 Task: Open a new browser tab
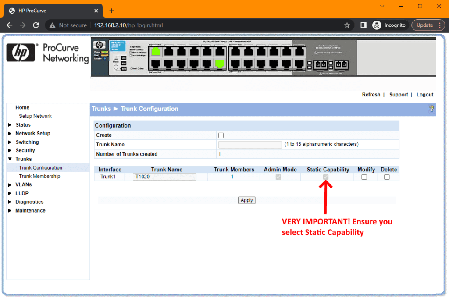tap(112, 11)
